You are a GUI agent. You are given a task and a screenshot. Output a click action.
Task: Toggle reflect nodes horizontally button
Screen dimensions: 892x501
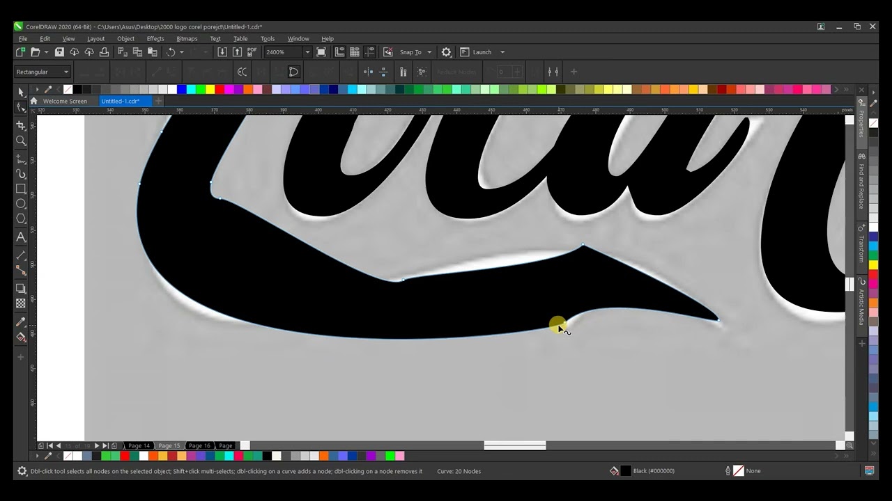click(369, 72)
